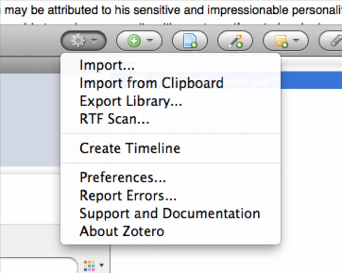Open RTF Scan... from the menu

[x=114, y=119]
